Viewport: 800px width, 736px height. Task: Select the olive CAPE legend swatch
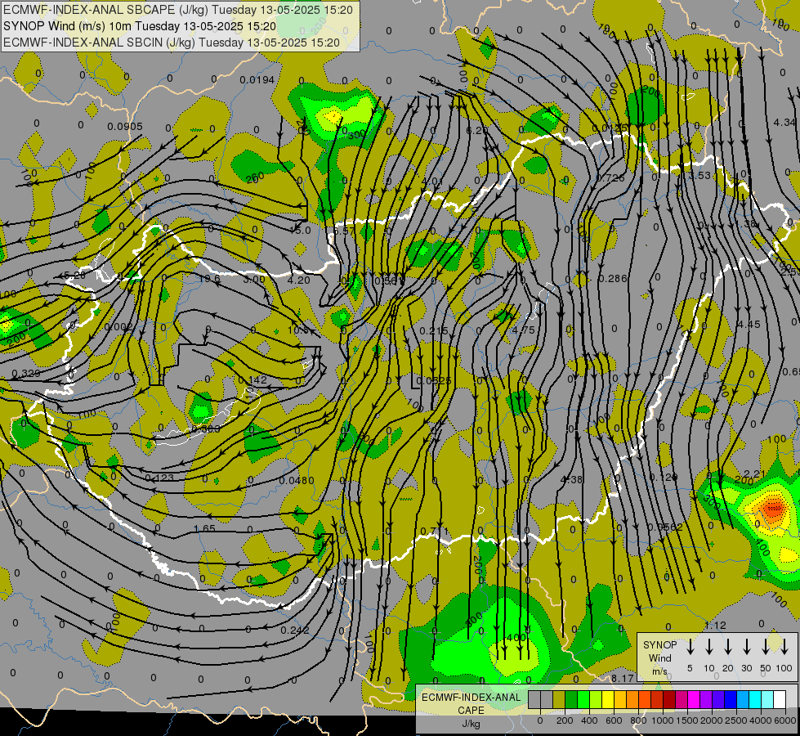pos(559,700)
